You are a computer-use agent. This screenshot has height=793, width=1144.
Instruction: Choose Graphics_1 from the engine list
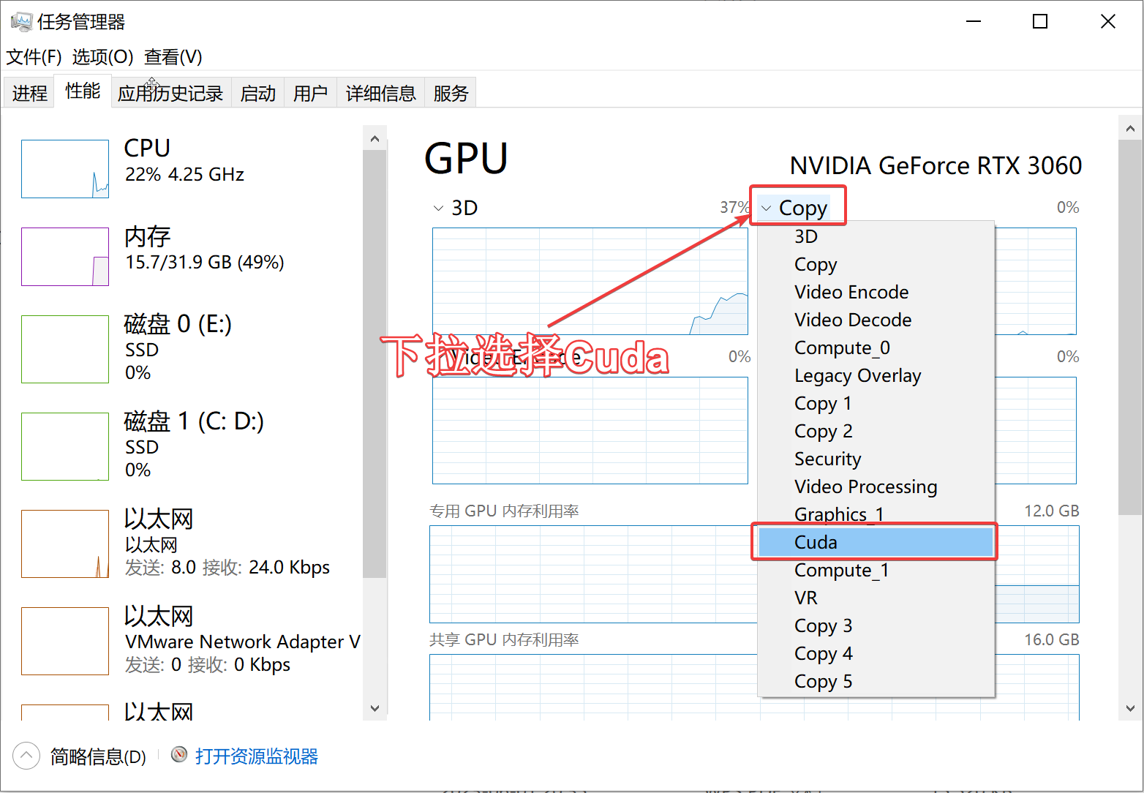[876, 514]
